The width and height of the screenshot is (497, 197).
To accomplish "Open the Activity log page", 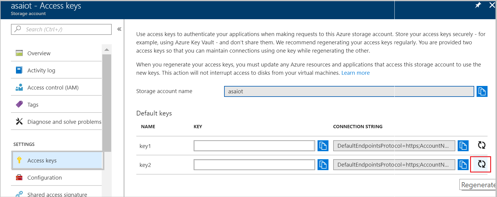I will [41, 70].
